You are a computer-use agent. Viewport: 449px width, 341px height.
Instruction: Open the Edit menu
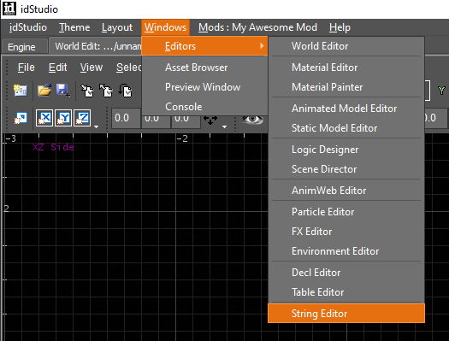[57, 68]
